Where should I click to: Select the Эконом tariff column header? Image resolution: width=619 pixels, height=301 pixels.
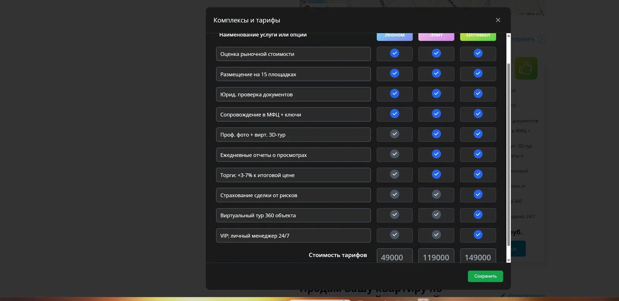pyautogui.click(x=395, y=36)
